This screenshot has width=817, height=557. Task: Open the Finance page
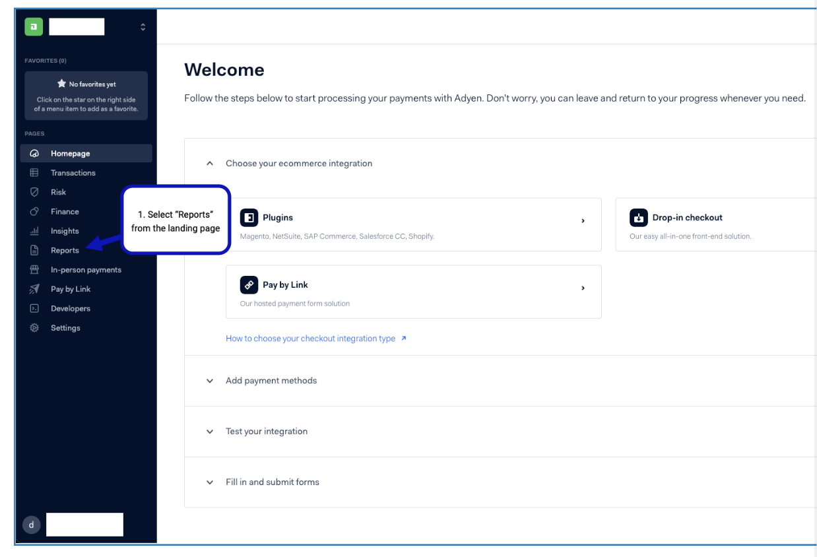[x=86, y=211]
